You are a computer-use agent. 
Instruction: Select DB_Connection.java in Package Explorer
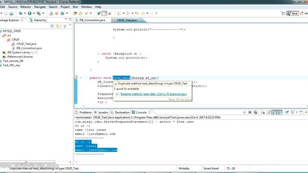[29, 48]
